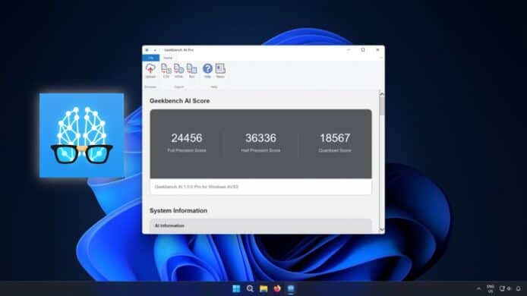Export results as HTML
This screenshot has height=296, width=527.
click(x=178, y=71)
